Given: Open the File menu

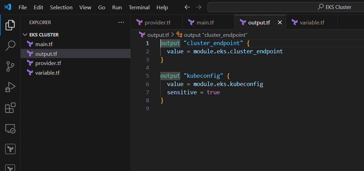Looking at the screenshot, I should [22, 8].
